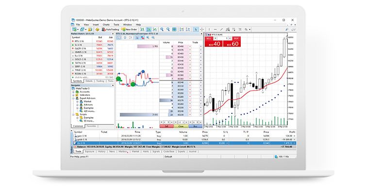The height and width of the screenshot is (189, 368).
Task: Open volume dropdown next to SELL
Action: tap(216, 38)
